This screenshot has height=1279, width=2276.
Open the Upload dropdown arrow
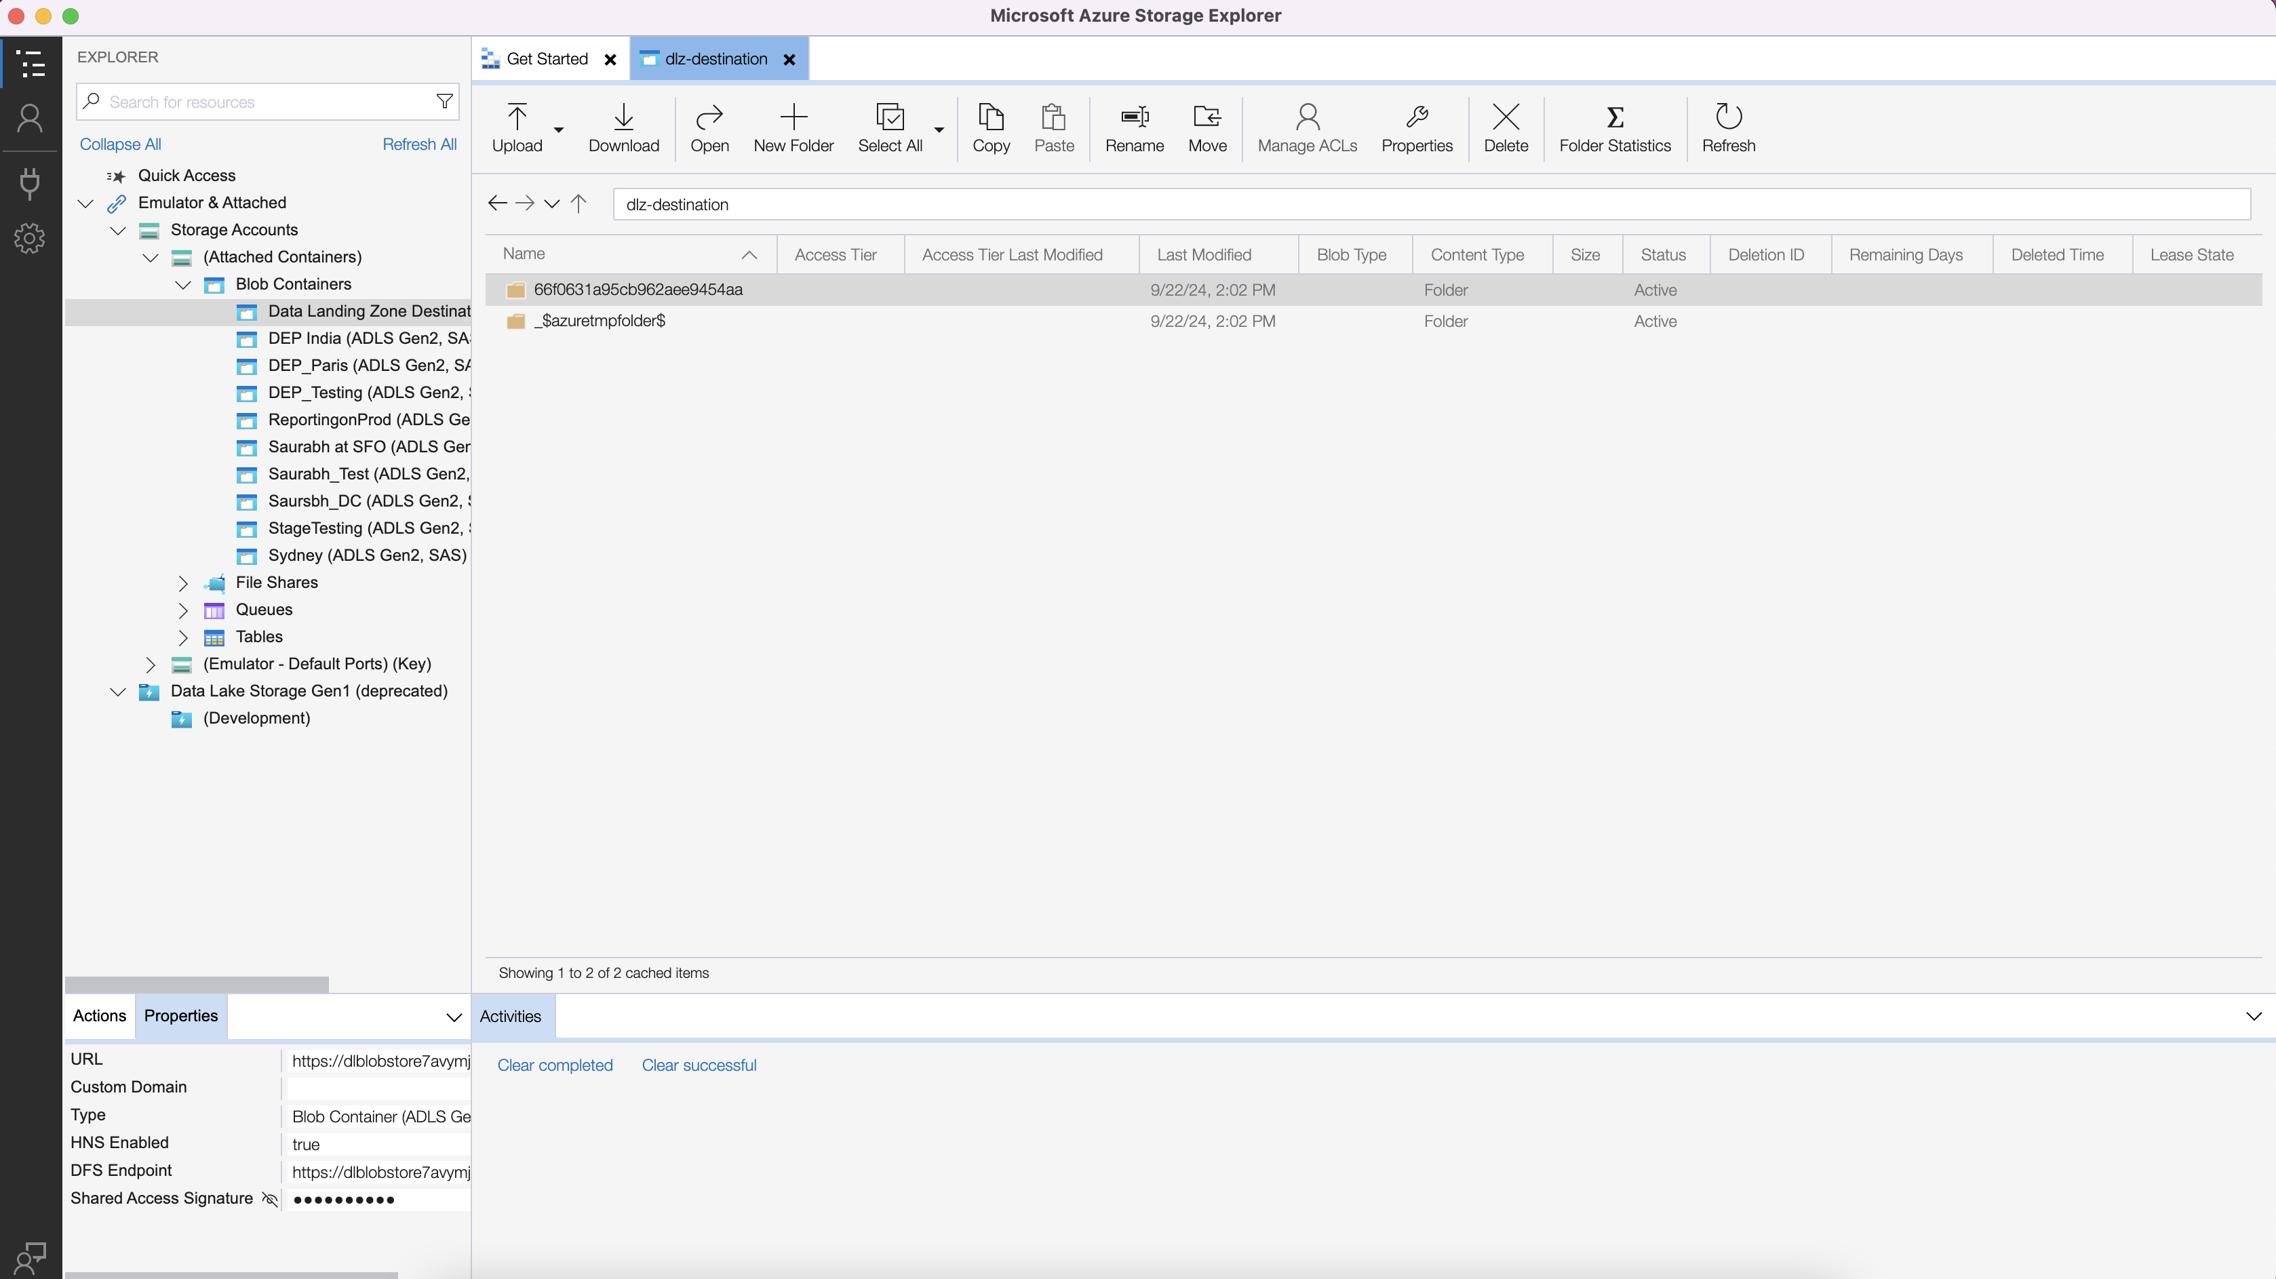558,130
